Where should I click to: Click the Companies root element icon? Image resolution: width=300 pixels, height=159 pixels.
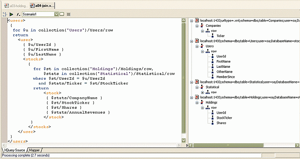click(x=202, y=26)
